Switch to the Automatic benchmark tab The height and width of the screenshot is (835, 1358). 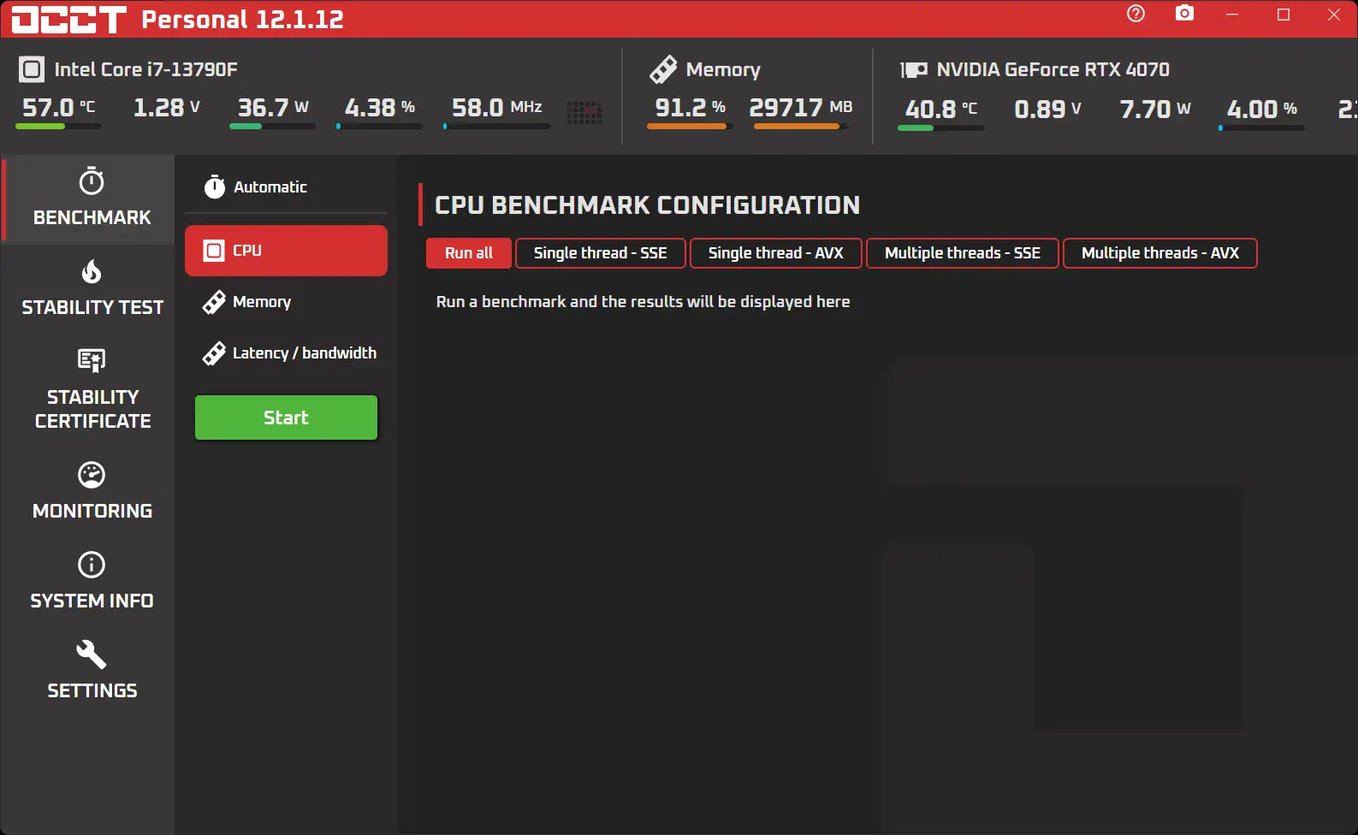click(x=270, y=187)
